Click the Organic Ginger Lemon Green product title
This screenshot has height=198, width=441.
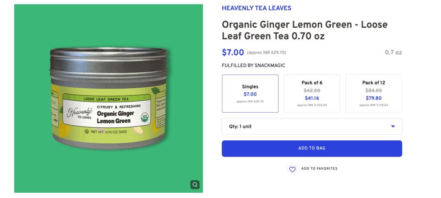tap(304, 30)
